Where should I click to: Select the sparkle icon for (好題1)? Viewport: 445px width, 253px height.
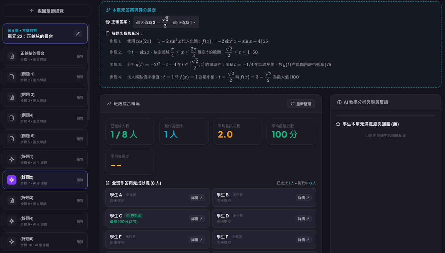pyautogui.click(x=12, y=159)
